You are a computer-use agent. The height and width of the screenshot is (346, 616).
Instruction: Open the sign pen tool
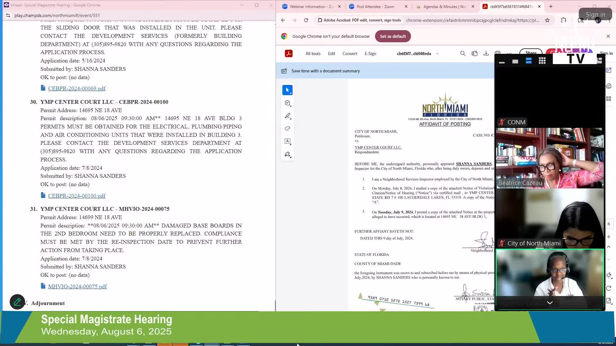pos(287,154)
